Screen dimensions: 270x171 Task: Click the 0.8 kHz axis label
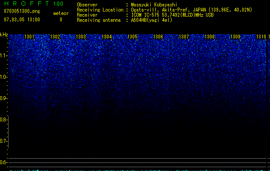coord(3,120)
